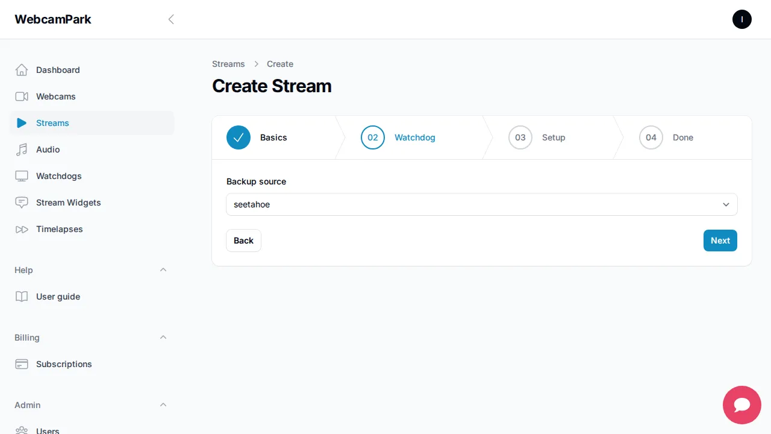Collapse the Admin section
The width and height of the screenshot is (771, 434).
click(163, 404)
